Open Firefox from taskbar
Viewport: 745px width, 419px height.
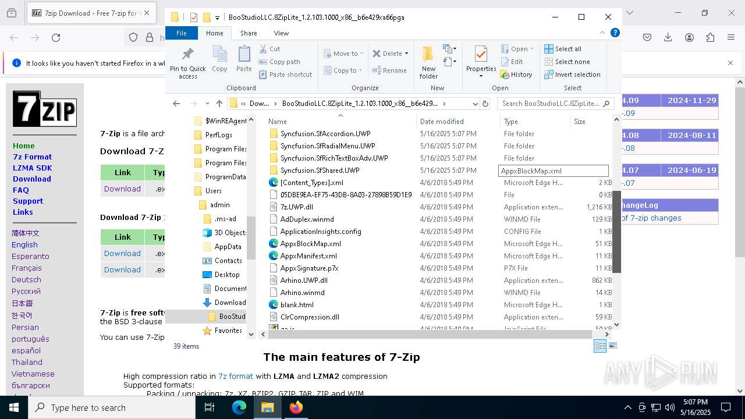[x=296, y=407]
